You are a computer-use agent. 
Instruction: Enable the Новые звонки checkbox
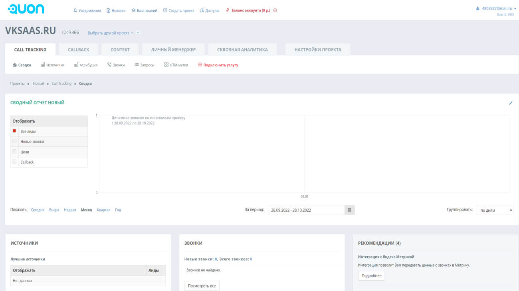(14, 141)
